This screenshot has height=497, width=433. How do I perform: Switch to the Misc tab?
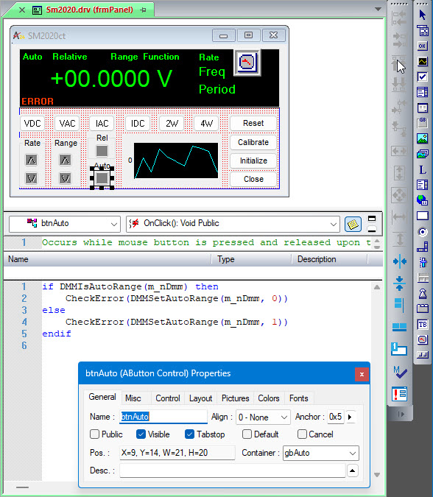tap(133, 398)
